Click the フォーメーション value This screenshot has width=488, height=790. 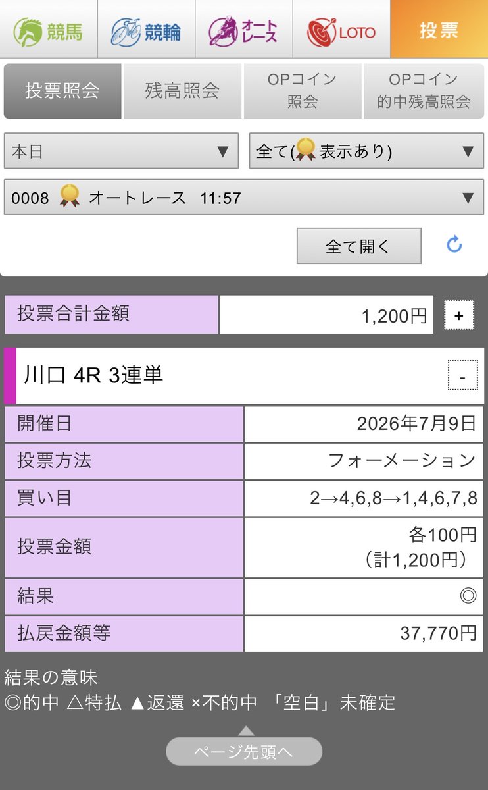tap(403, 460)
